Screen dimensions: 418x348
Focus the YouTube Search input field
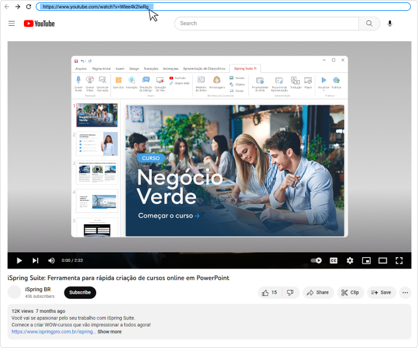266,23
